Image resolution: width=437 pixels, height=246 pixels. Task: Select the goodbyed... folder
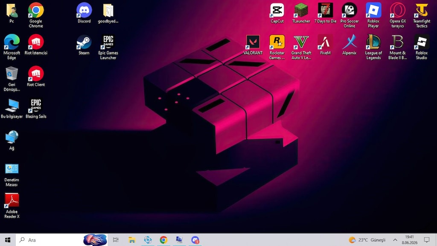pos(108,13)
